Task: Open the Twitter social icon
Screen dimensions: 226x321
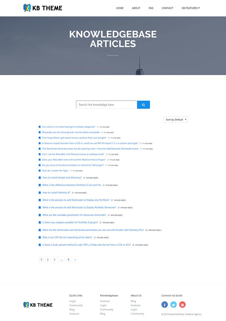Action: pyautogui.click(x=174, y=304)
